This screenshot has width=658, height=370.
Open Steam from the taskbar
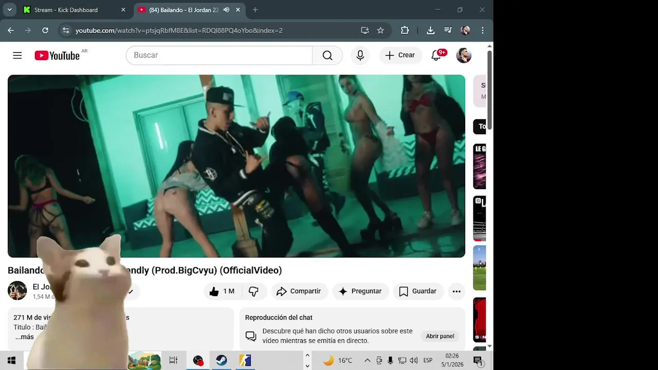[x=222, y=360]
